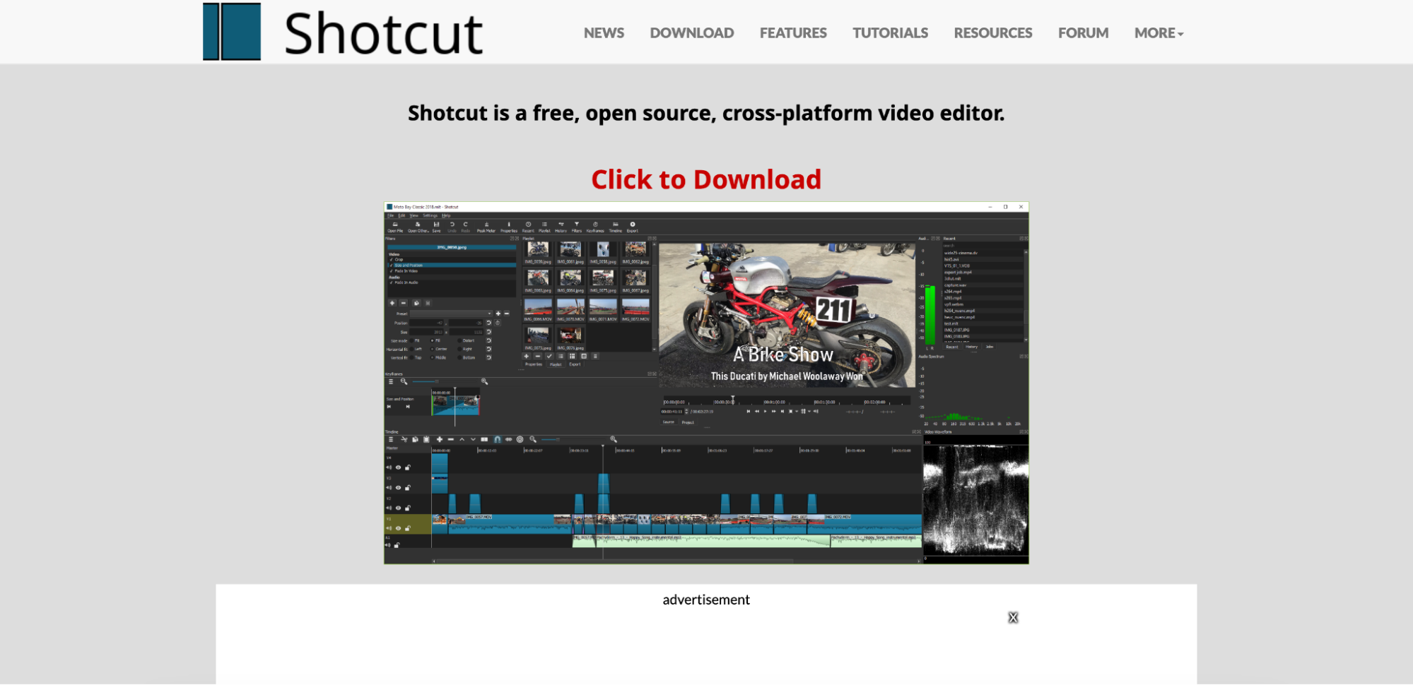1413x685 pixels.
Task: Open the File menu in the Shotcut window
Action: click(x=390, y=215)
